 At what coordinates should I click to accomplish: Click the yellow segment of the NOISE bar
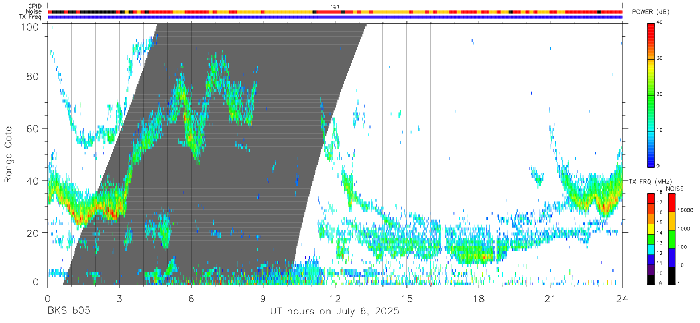[671, 220]
